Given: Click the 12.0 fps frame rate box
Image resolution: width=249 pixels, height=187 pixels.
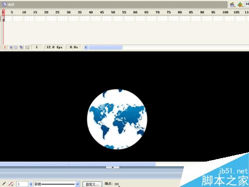Looking at the screenshot, I should (54, 47).
